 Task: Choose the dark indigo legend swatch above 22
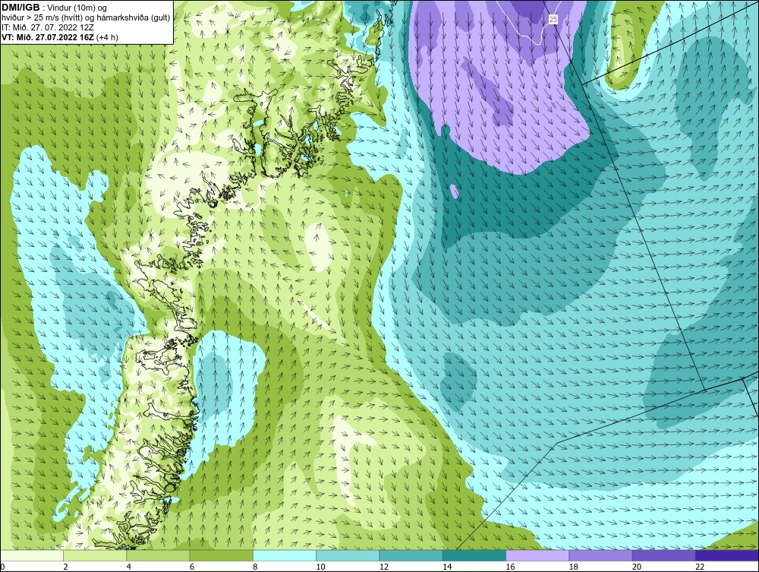[727, 555]
